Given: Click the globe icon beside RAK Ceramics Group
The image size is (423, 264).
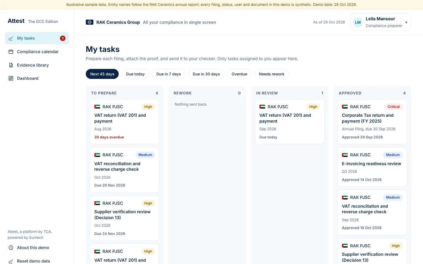Looking at the screenshot, I should [90, 22].
